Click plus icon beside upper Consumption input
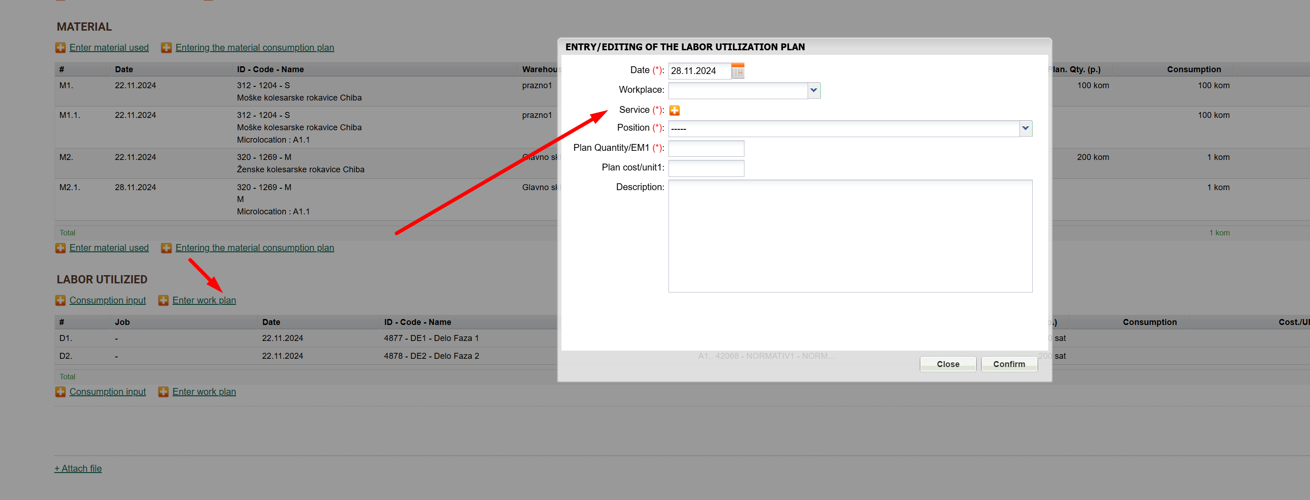The height and width of the screenshot is (500, 1310). [x=60, y=300]
